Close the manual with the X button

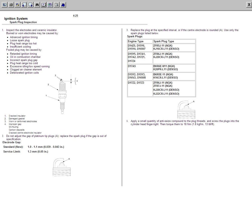[x=249, y=5]
